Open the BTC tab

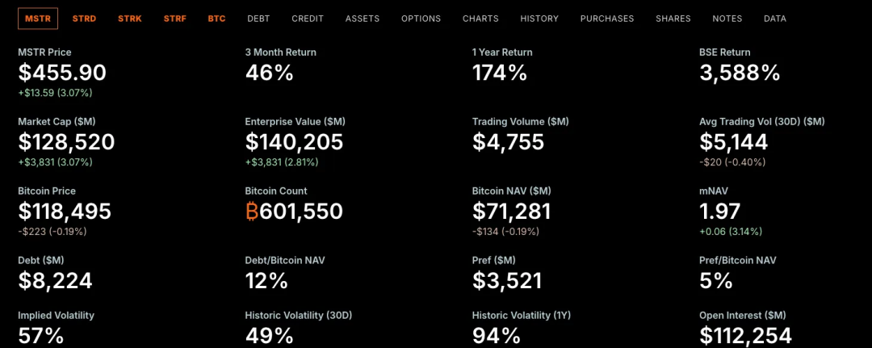coord(216,19)
